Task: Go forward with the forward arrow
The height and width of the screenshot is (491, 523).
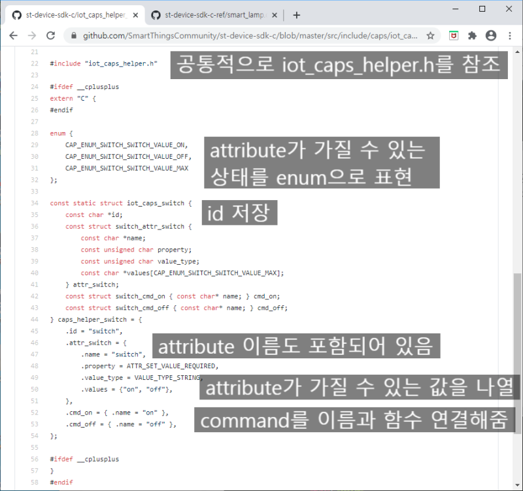Action: pos(32,35)
